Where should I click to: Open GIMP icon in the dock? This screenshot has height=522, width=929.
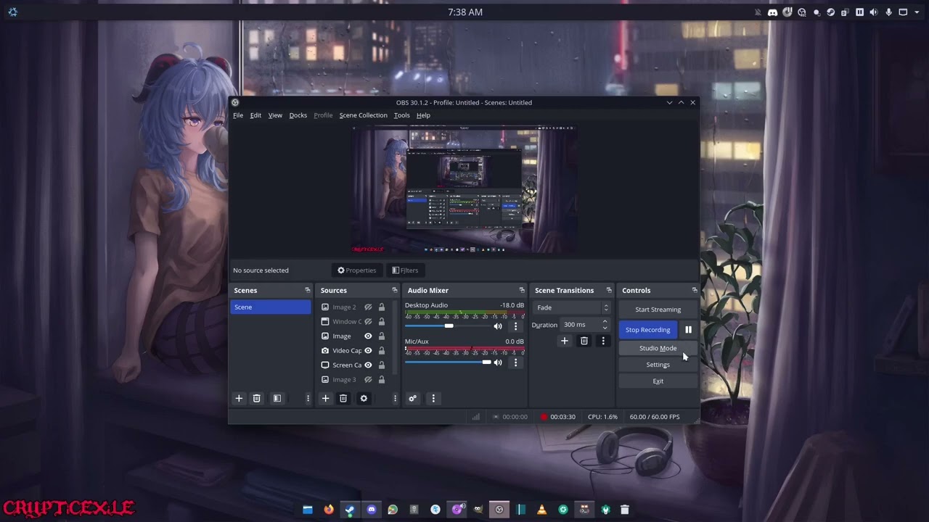click(478, 510)
